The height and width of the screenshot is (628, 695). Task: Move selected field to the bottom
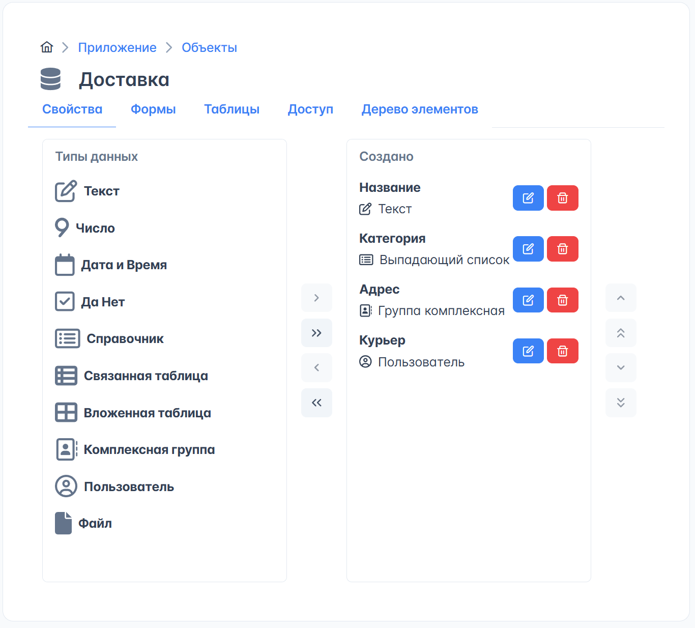(x=620, y=403)
